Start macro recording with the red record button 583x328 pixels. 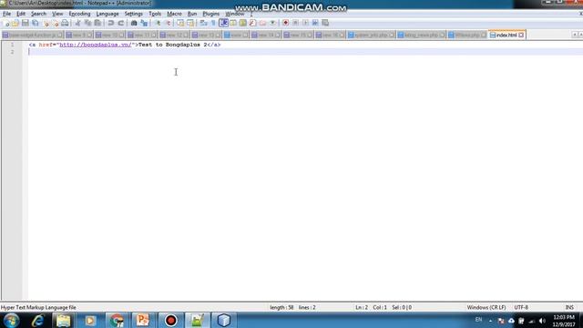[x=285, y=23]
